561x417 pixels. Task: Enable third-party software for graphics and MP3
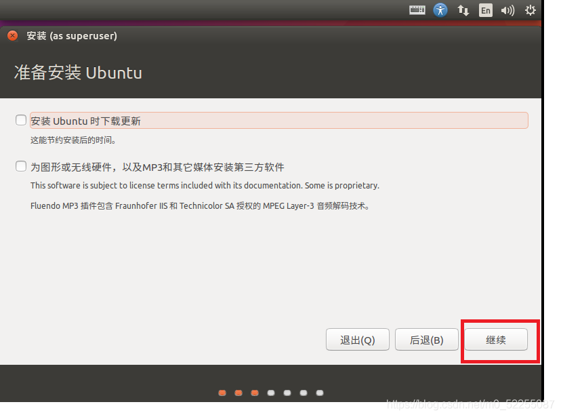21,166
